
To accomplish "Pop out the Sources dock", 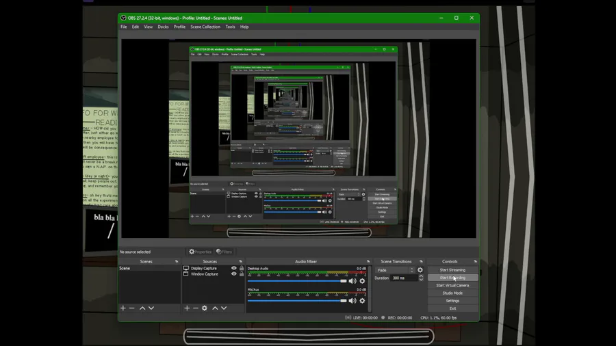I will (x=240, y=261).
